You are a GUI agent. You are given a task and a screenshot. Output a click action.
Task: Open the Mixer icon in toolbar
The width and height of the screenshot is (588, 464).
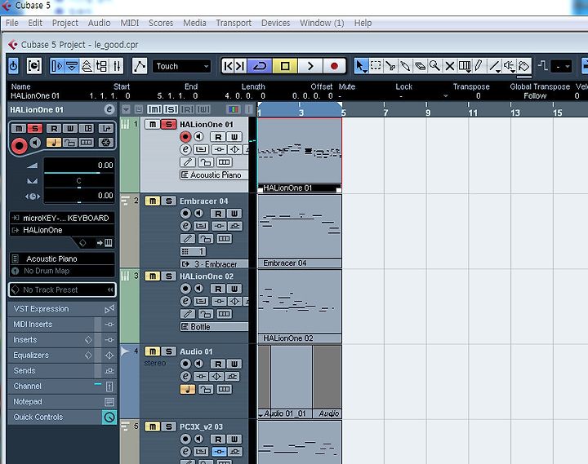click(117, 66)
